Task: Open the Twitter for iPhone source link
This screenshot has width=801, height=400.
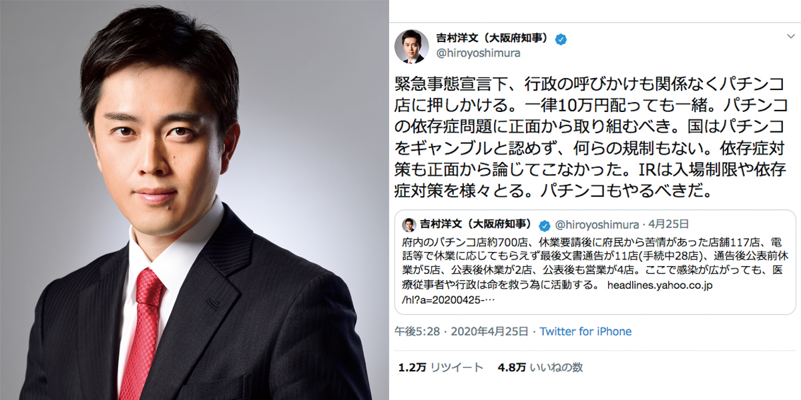Action: click(x=585, y=331)
